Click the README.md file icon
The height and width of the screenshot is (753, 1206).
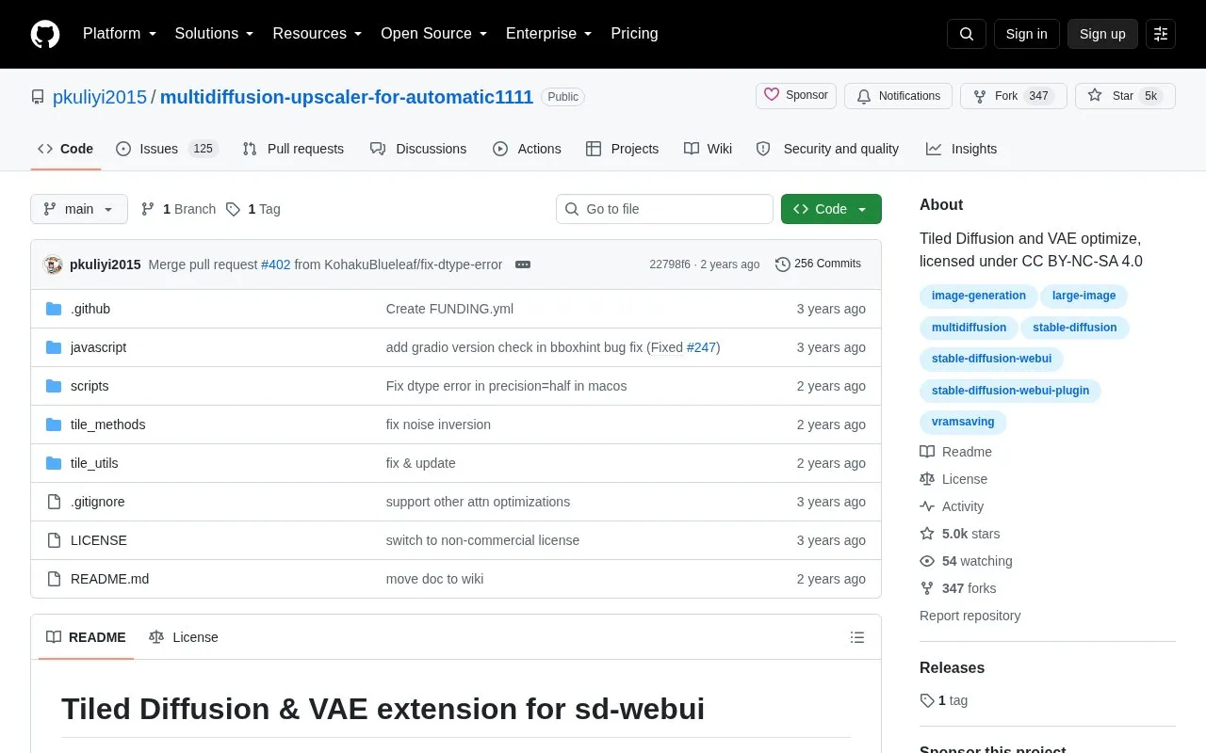point(54,579)
